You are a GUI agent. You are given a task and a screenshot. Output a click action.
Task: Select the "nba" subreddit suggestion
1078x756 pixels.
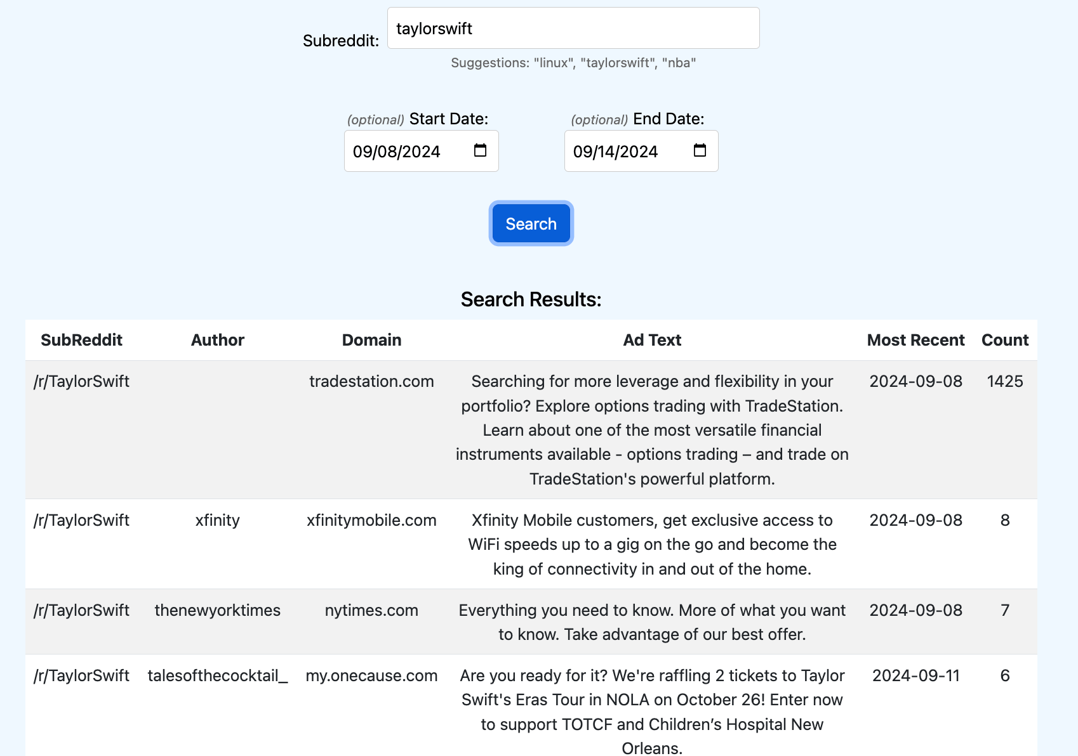click(x=678, y=63)
